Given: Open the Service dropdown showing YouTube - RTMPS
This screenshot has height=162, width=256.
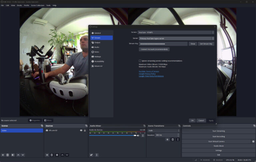Looking at the screenshot, I should 176,32.
